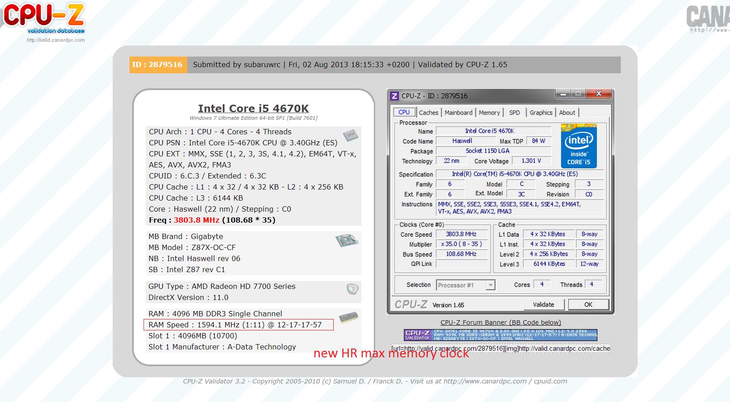Click the Intel Core i5 4670K heading link

tap(253, 108)
